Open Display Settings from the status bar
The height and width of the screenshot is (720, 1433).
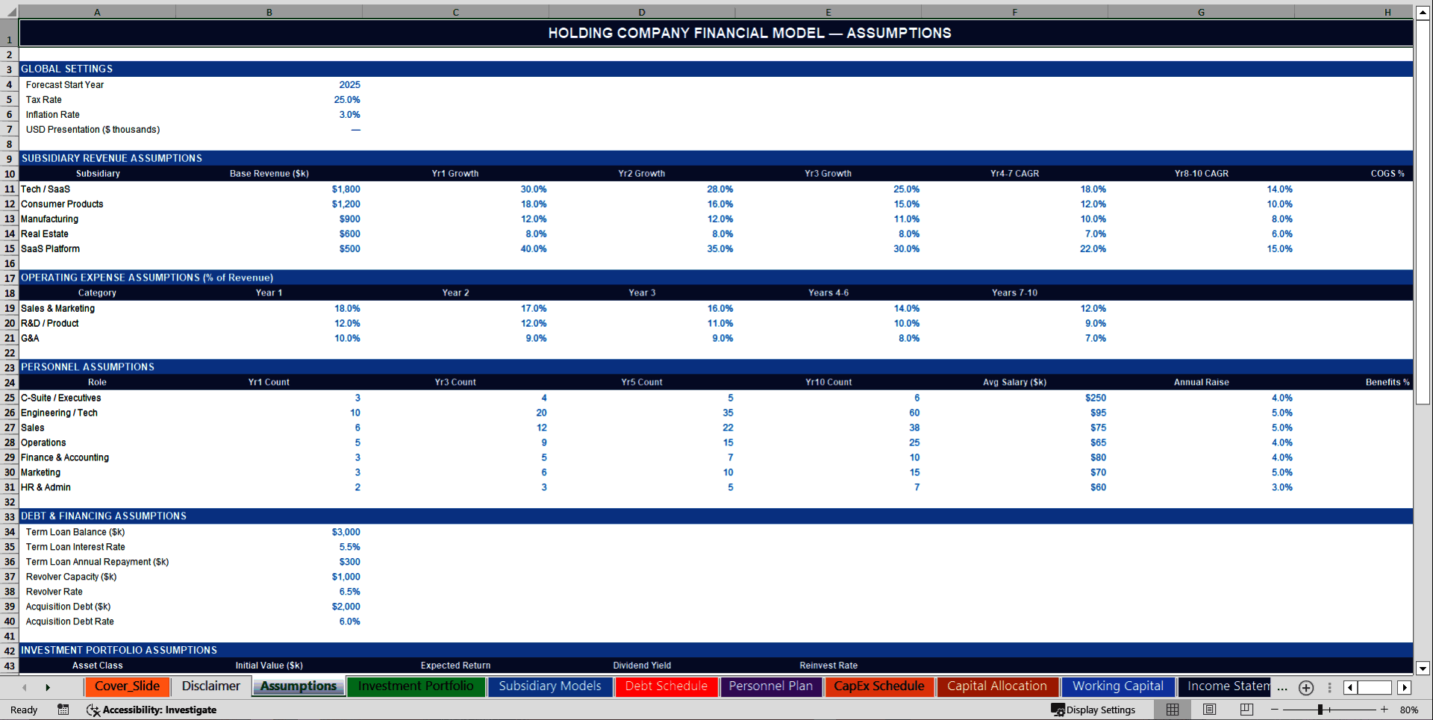pos(1094,710)
